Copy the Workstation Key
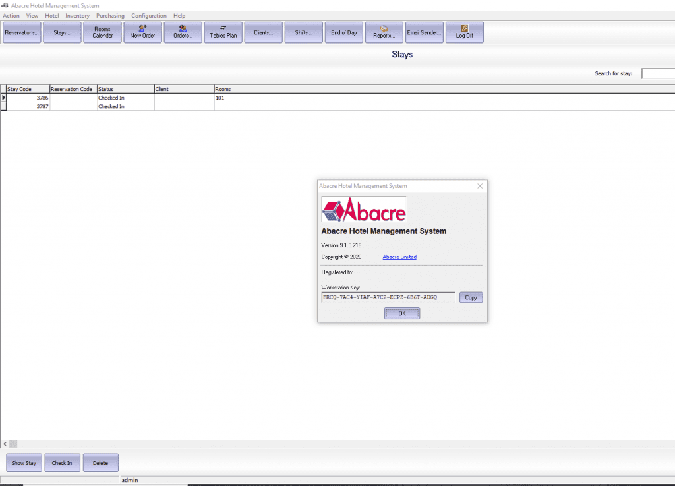The image size is (675, 486). tap(471, 297)
